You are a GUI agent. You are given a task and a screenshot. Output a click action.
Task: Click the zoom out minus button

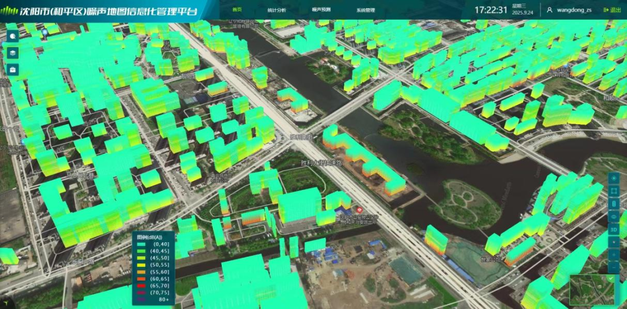tap(614, 267)
